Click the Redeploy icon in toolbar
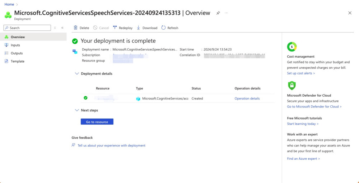Screen dimensions: 359x183 tap(115, 28)
